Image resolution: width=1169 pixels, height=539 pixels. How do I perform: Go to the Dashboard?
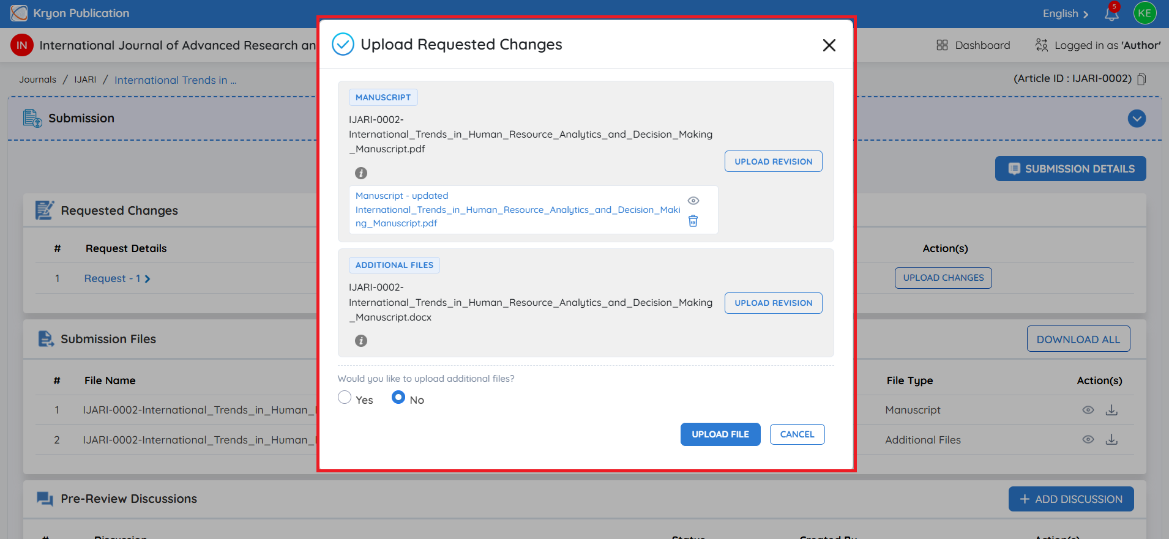(973, 45)
